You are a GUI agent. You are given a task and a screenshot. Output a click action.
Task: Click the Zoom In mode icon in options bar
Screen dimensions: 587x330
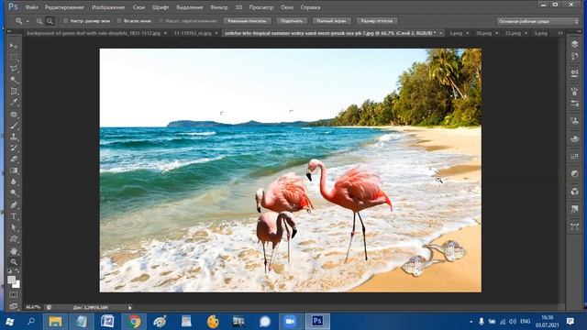[39, 21]
